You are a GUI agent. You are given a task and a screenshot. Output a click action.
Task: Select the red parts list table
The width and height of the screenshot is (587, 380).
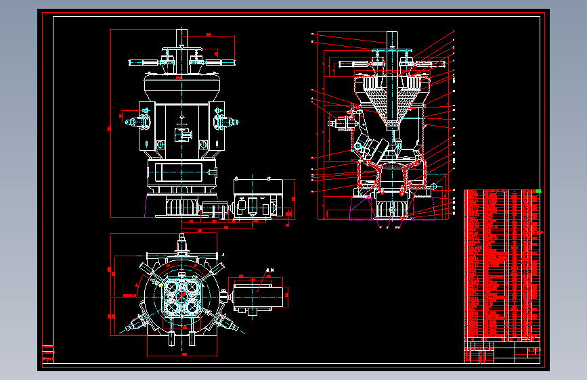point(502,266)
